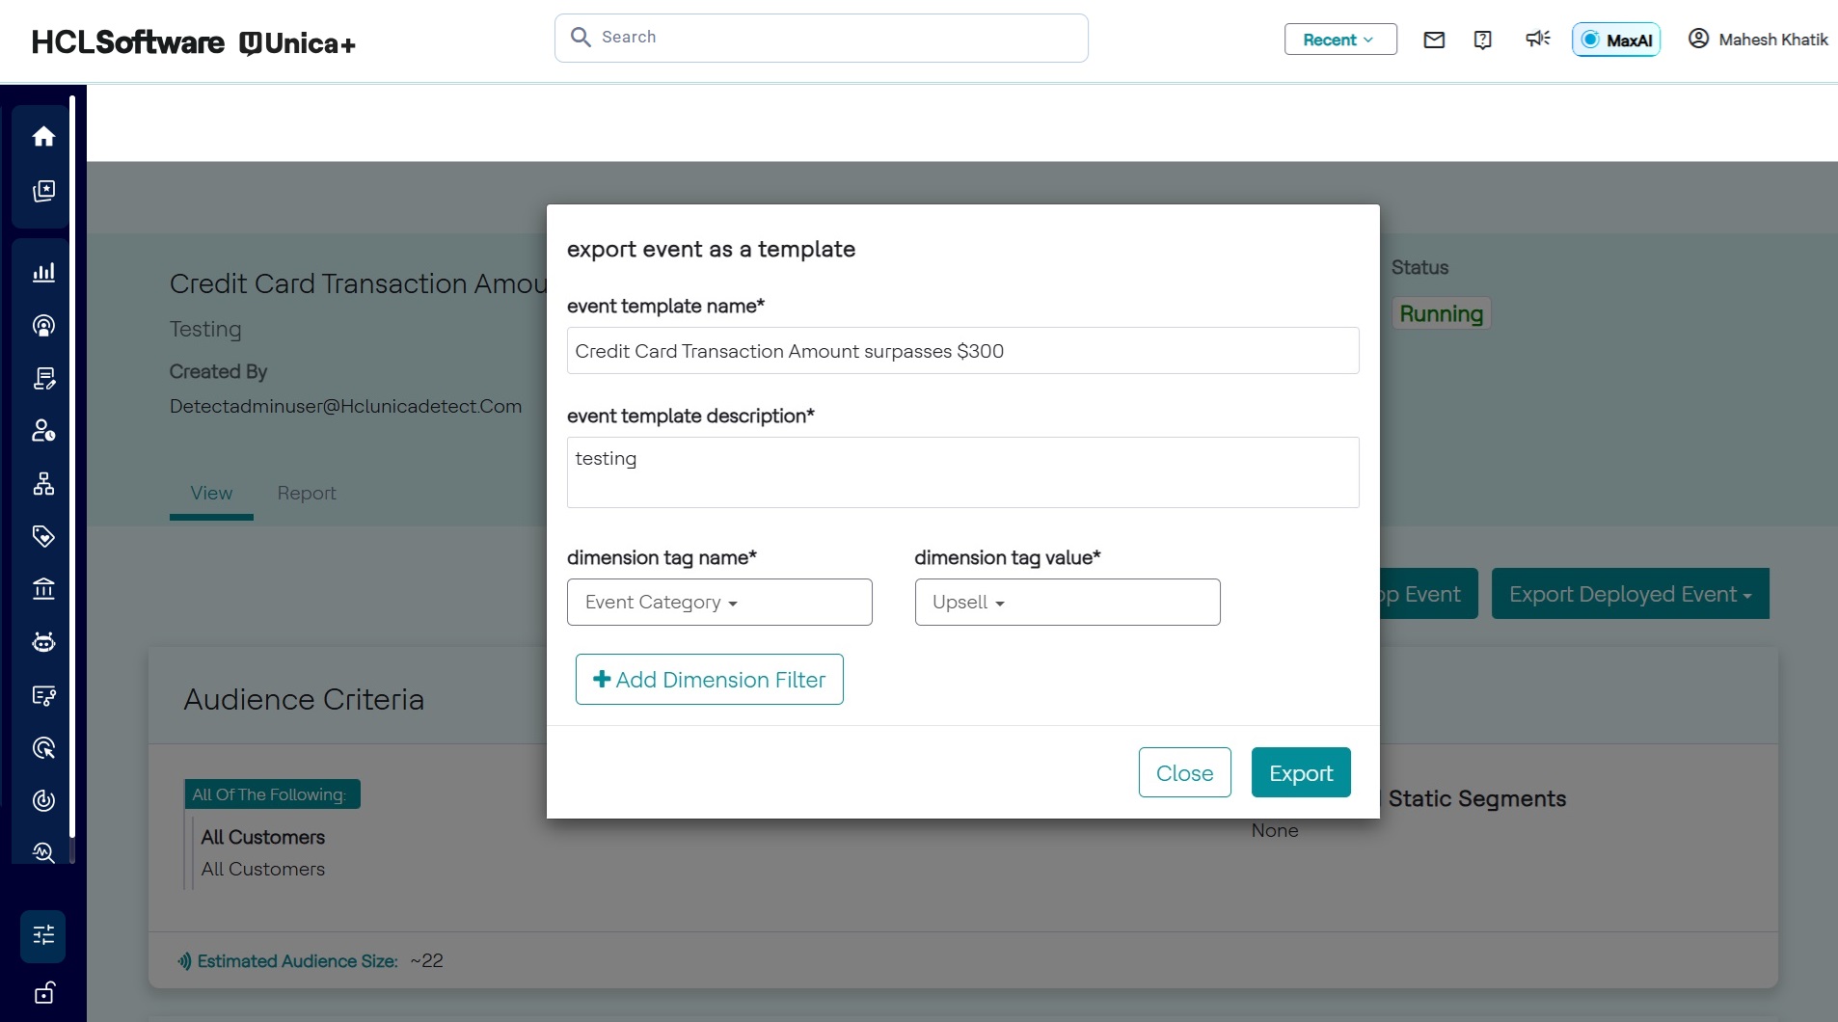Toggle the MaxAI assistant button
1838x1022 pixels.
pyautogui.click(x=1616, y=40)
